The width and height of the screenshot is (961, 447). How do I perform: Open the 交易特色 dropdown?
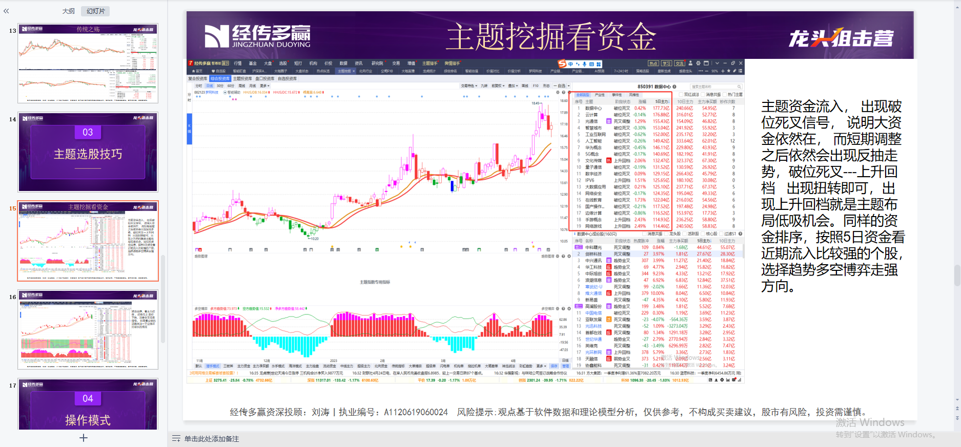[469, 86]
